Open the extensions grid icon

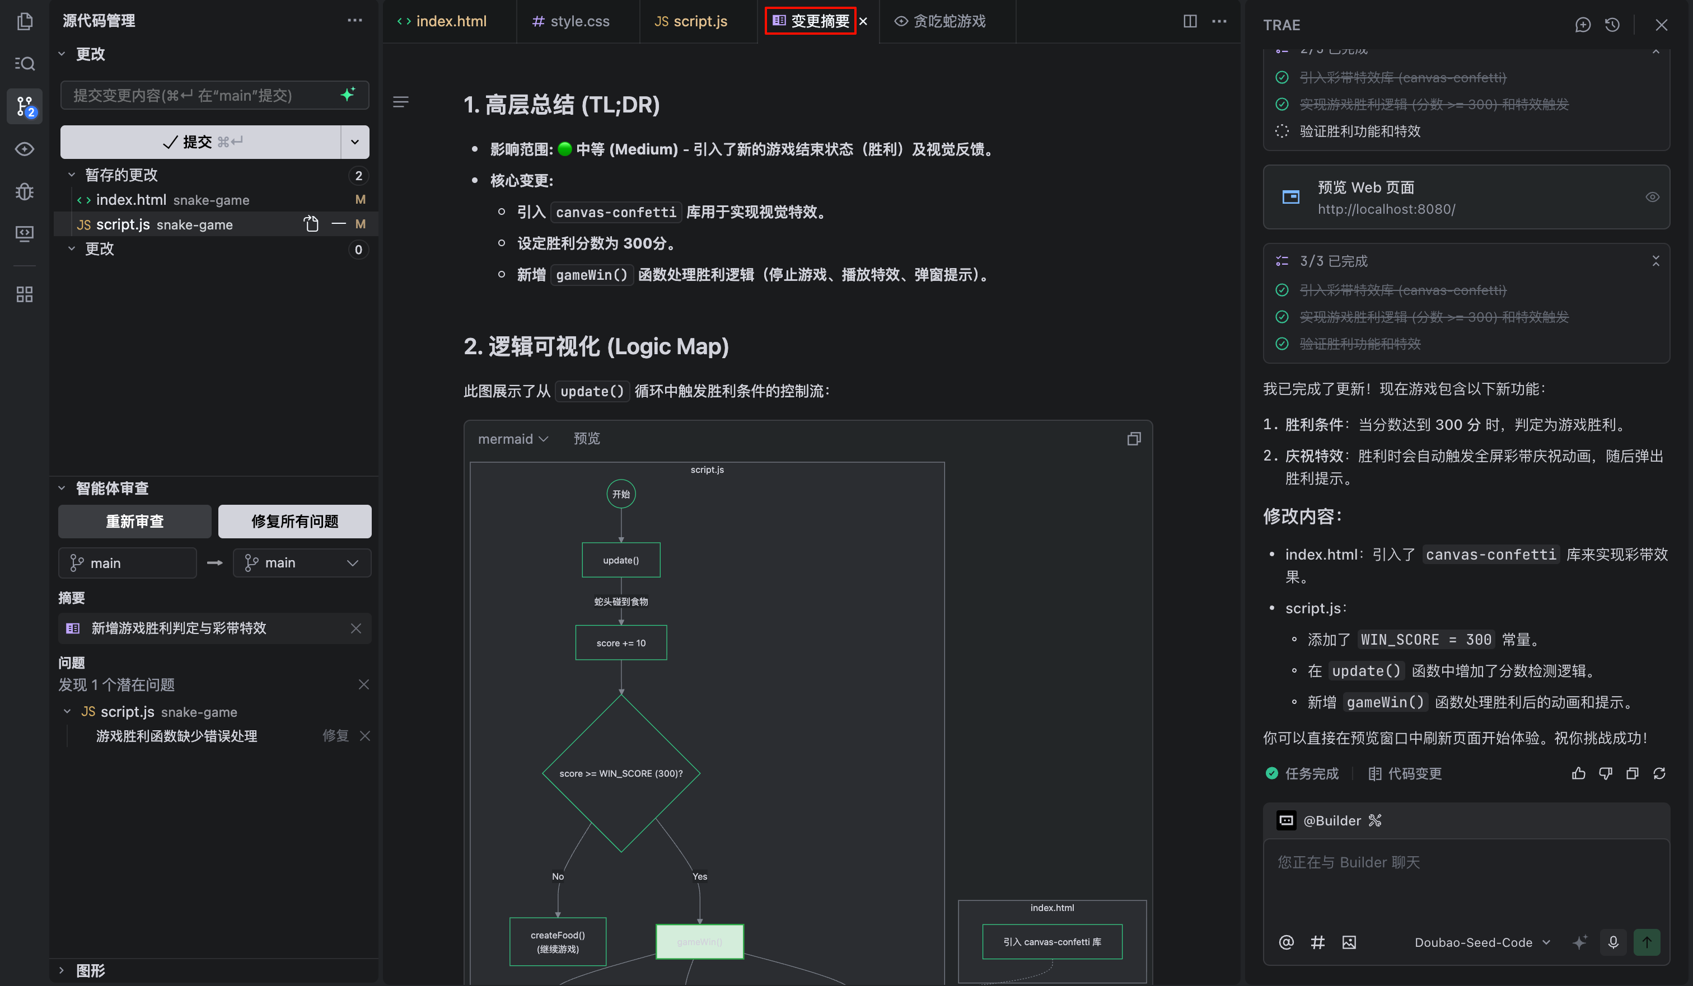click(25, 294)
